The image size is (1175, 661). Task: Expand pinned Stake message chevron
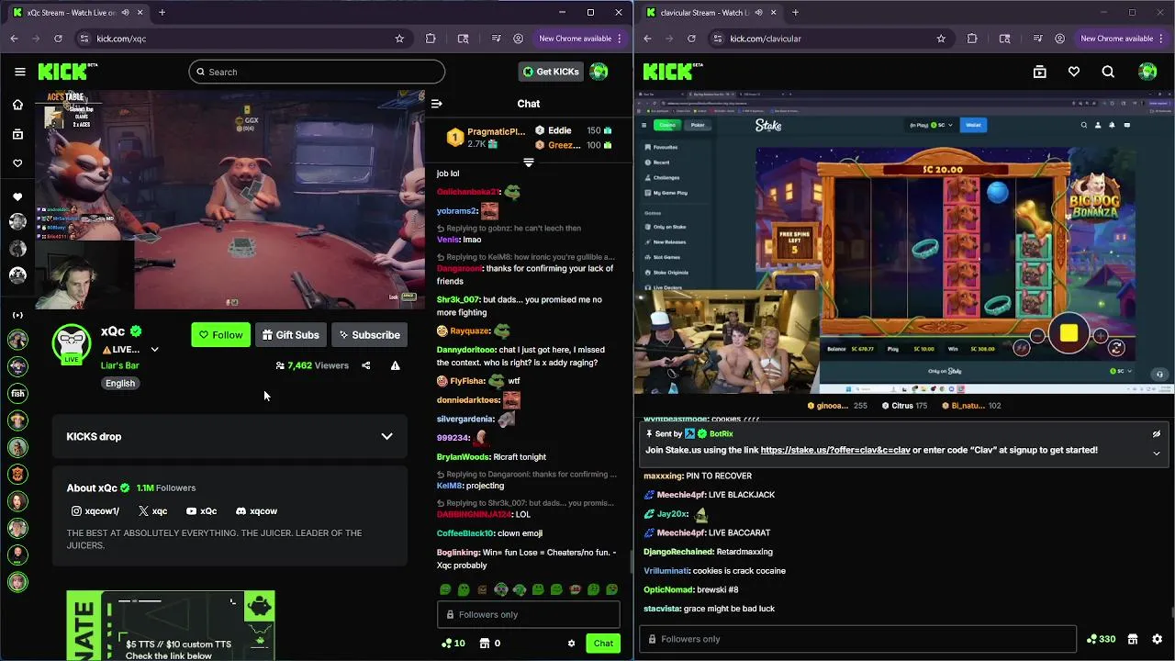coord(1157,453)
